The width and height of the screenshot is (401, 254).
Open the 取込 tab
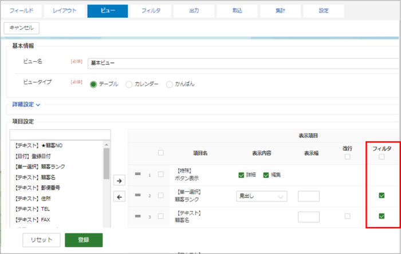tap(237, 11)
